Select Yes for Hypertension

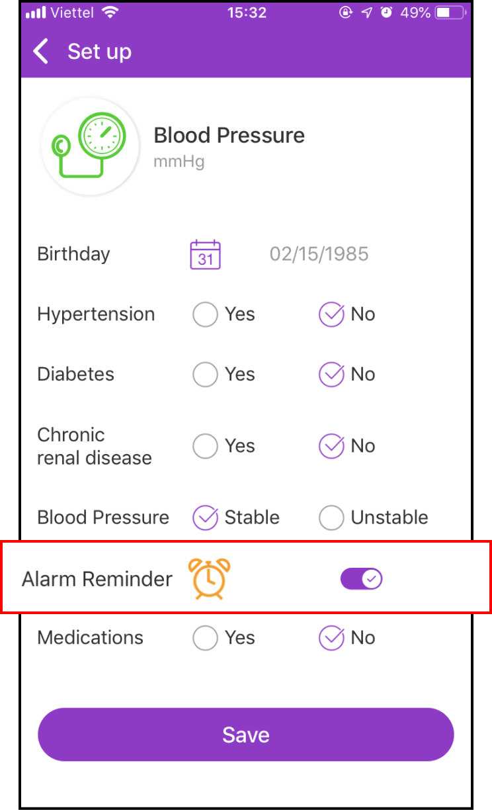pyautogui.click(x=205, y=314)
